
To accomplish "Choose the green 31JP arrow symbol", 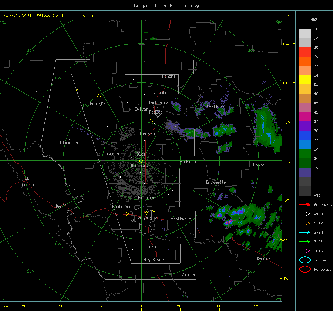I will (x=305, y=241).
